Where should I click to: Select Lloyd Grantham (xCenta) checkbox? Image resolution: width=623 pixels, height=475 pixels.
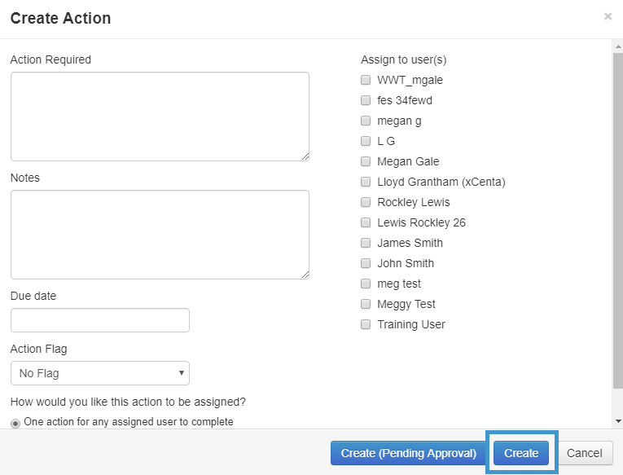[x=366, y=182]
